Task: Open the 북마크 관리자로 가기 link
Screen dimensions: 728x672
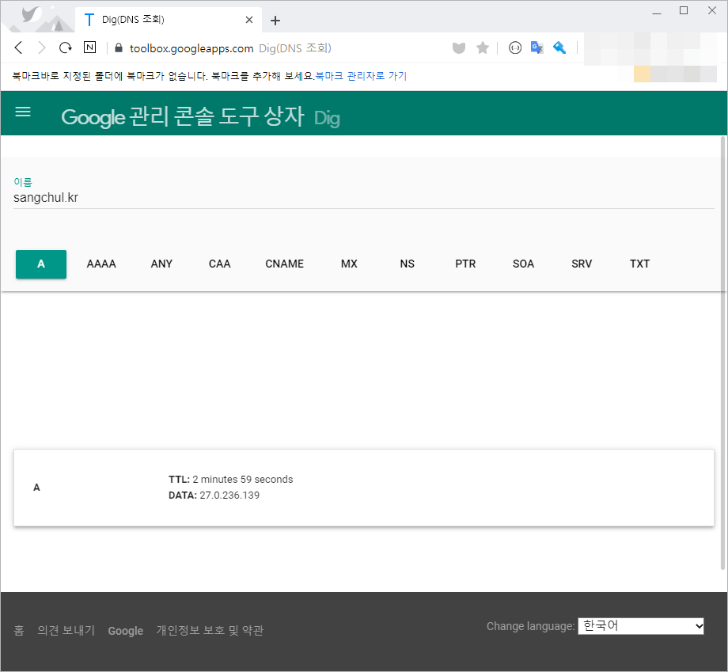Action: pyautogui.click(x=361, y=76)
